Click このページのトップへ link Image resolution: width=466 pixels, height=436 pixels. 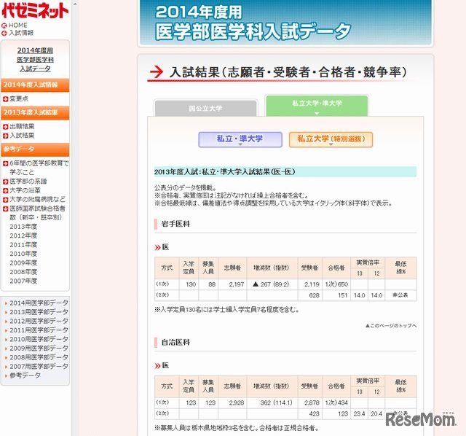click(x=394, y=325)
